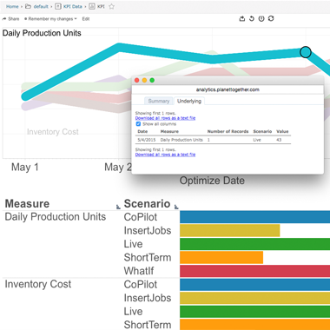Click upper Download all rows as text file link

[165, 118]
